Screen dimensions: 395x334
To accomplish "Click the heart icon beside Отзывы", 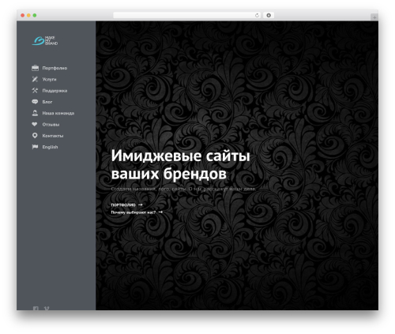I will click(35, 124).
